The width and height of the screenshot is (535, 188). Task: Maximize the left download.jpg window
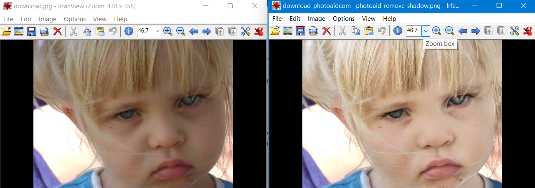(x=230, y=6)
